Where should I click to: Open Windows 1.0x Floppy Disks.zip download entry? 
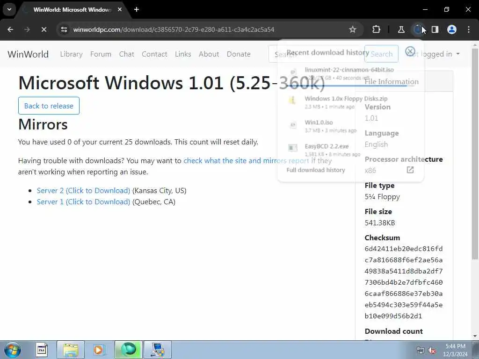click(350, 102)
